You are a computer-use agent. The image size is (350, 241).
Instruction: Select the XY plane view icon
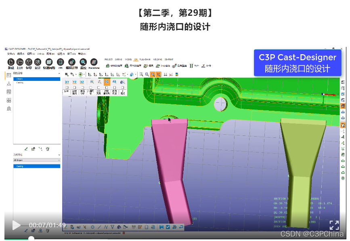coord(67,82)
